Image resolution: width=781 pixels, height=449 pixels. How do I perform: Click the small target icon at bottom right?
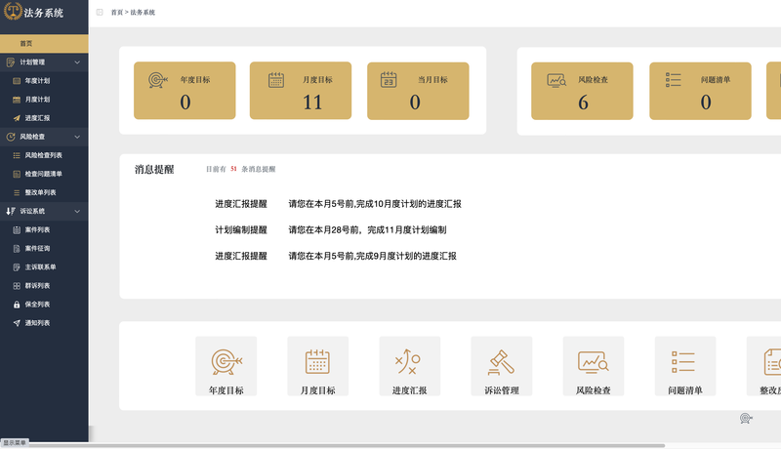[x=746, y=418]
